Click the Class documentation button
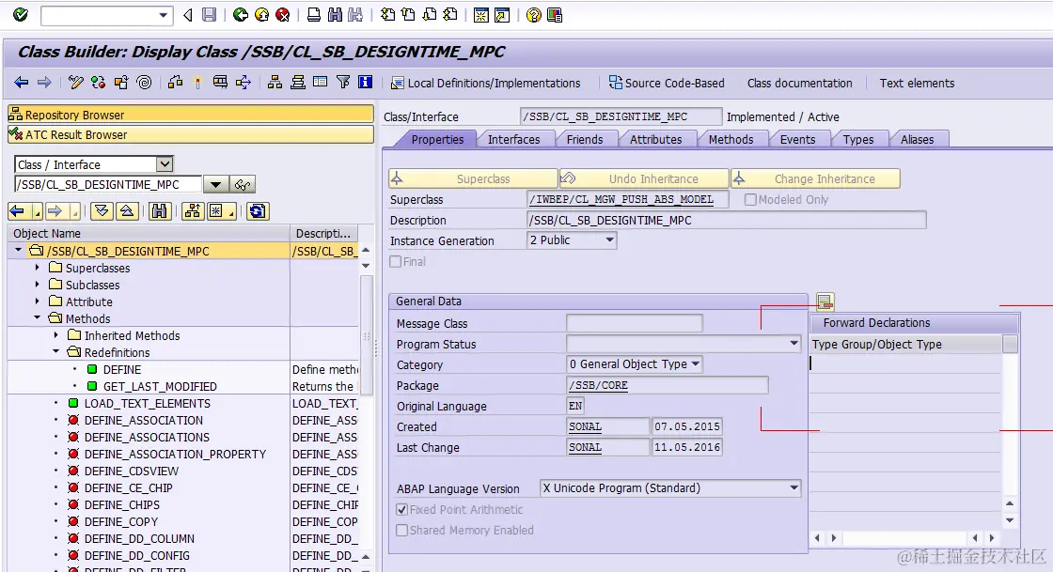This screenshot has width=1053, height=572. (800, 84)
